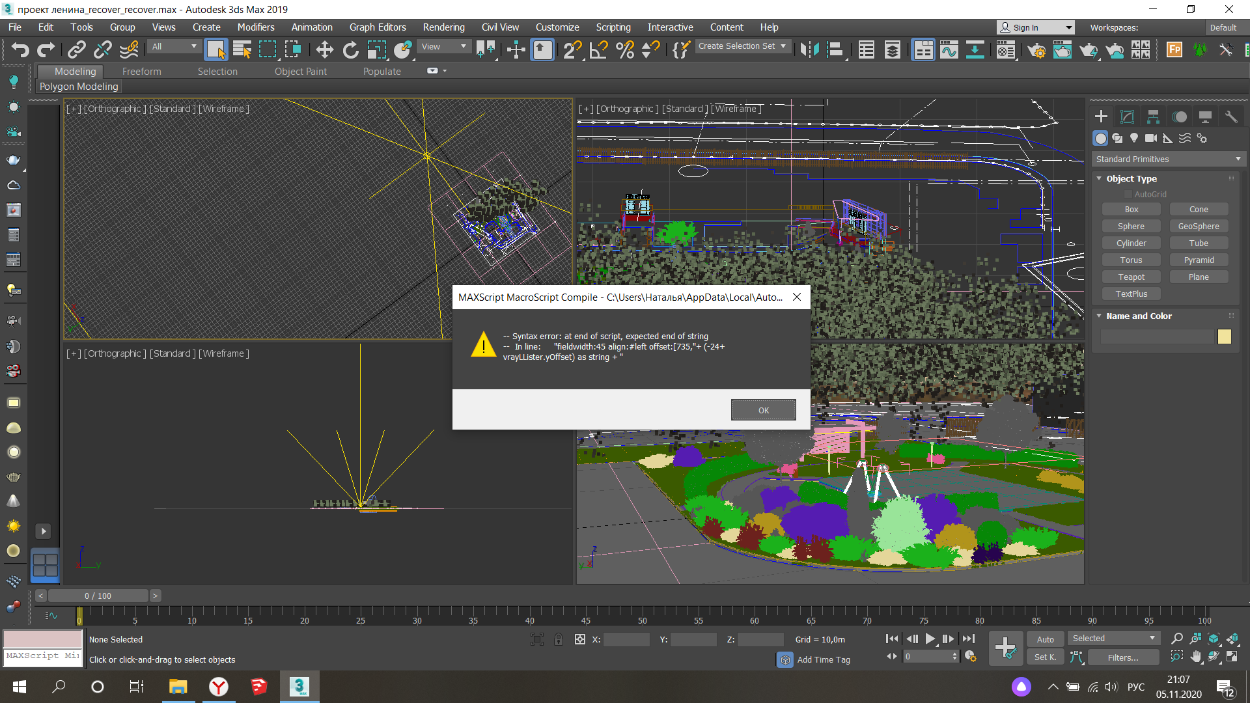This screenshot has width=1250, height=703.
Task: Toggle the Selection Lock padlock
Action: click(x=559, y=639)
